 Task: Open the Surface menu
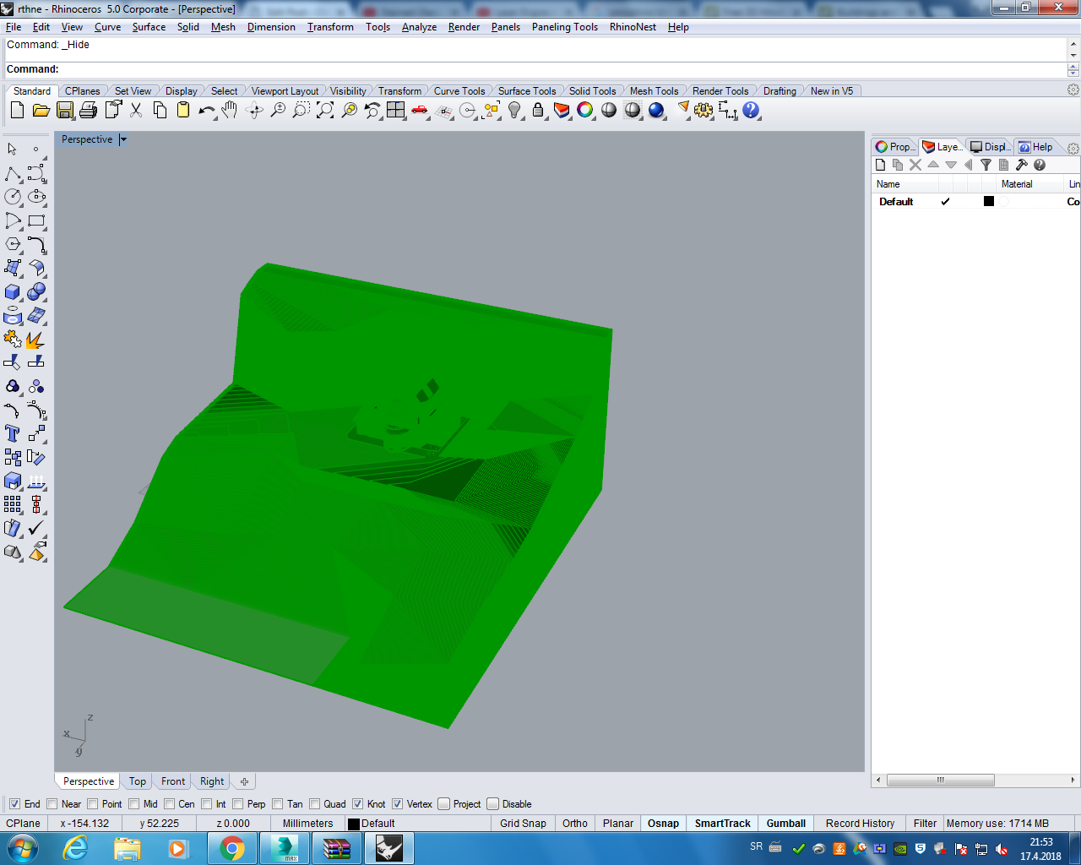tap(149, 27)
